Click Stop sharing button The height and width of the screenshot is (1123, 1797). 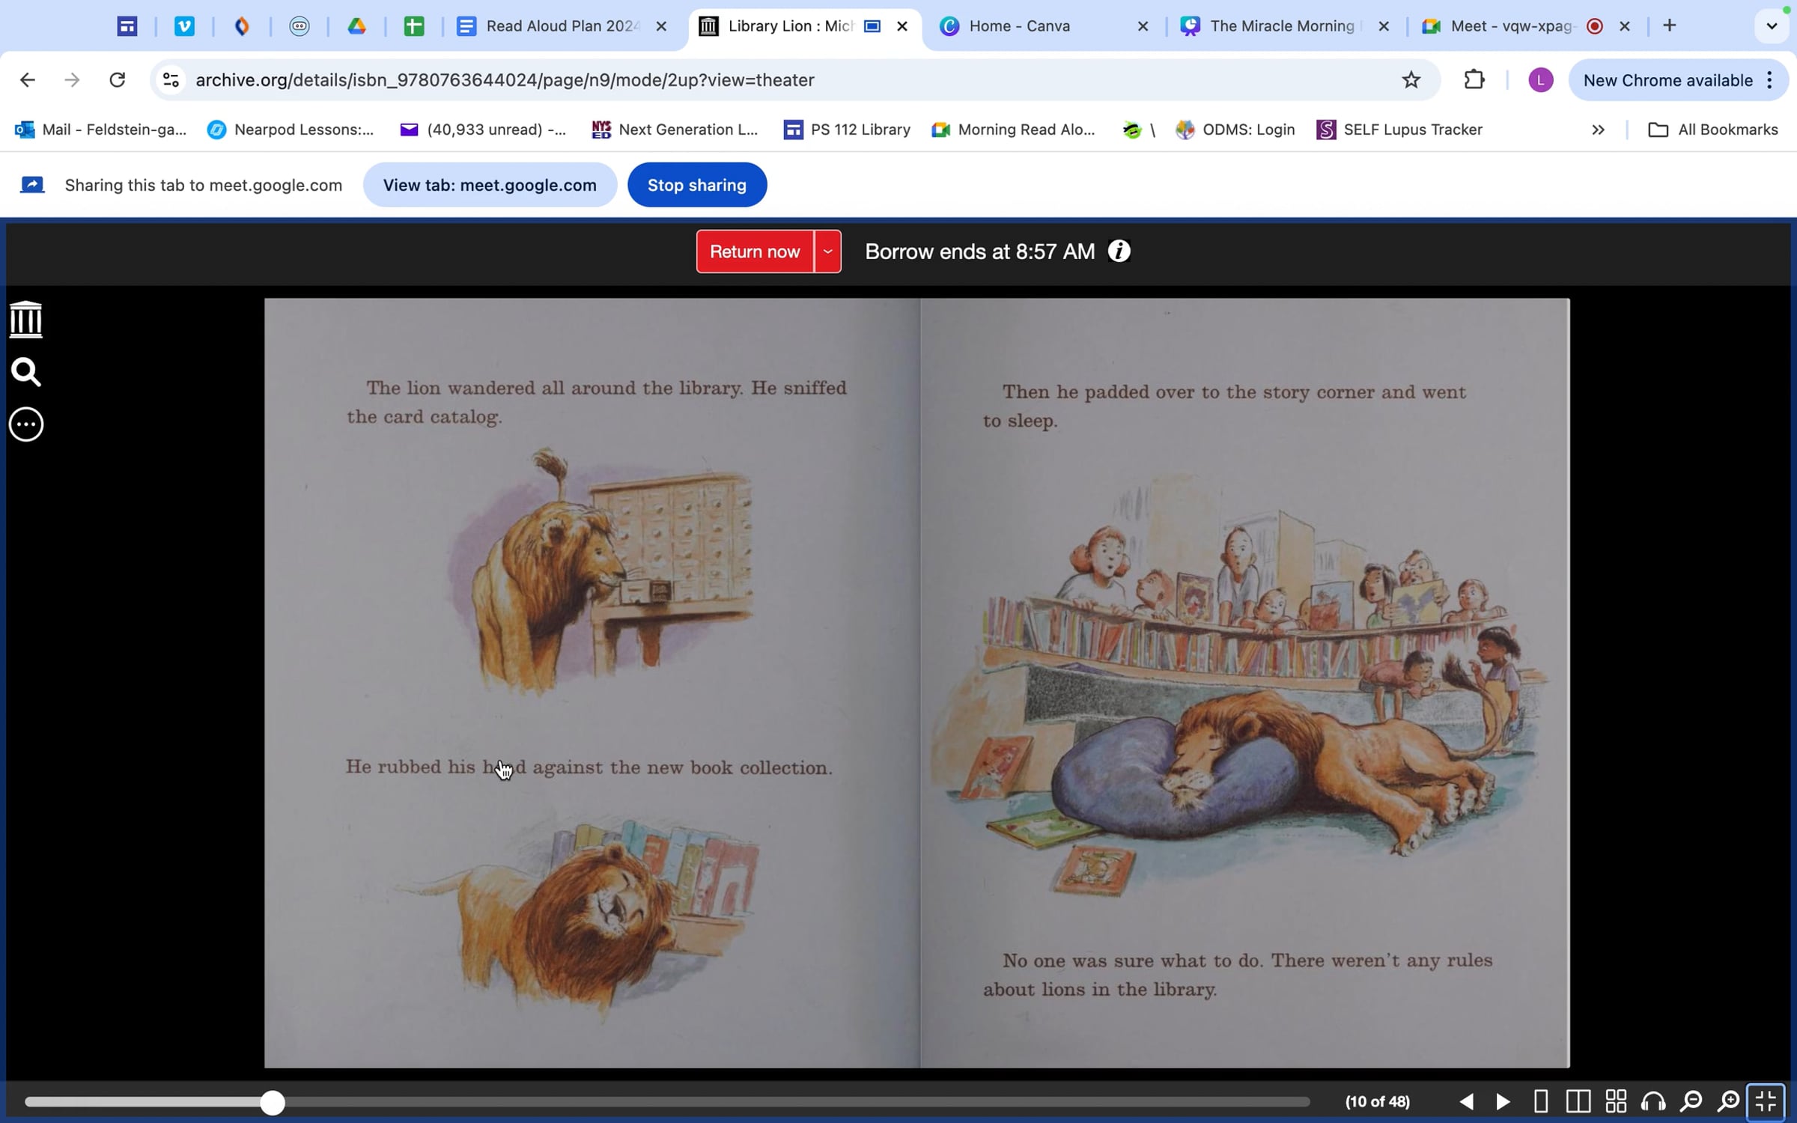pos(697,185)
